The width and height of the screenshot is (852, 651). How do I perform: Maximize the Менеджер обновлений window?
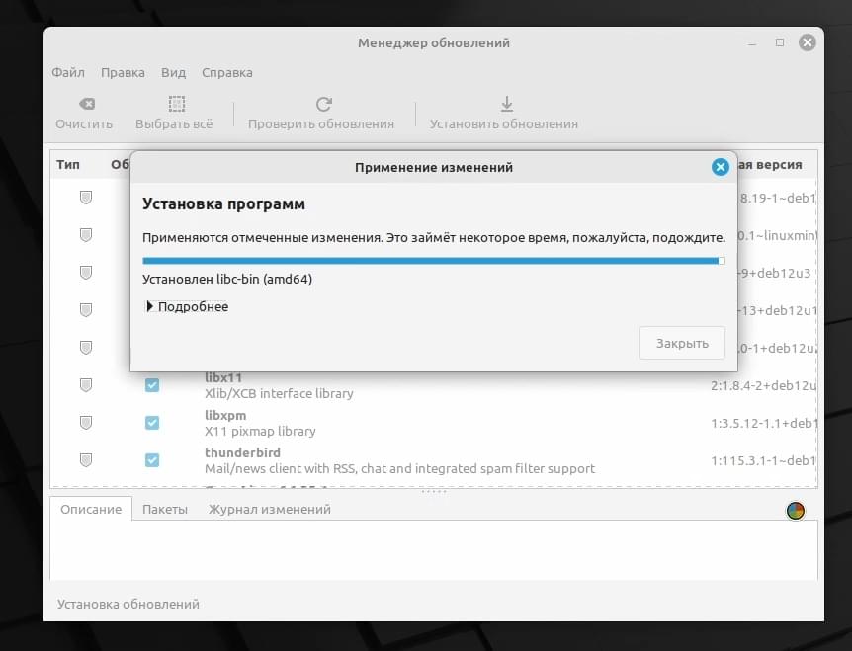[x=780, y=42]
